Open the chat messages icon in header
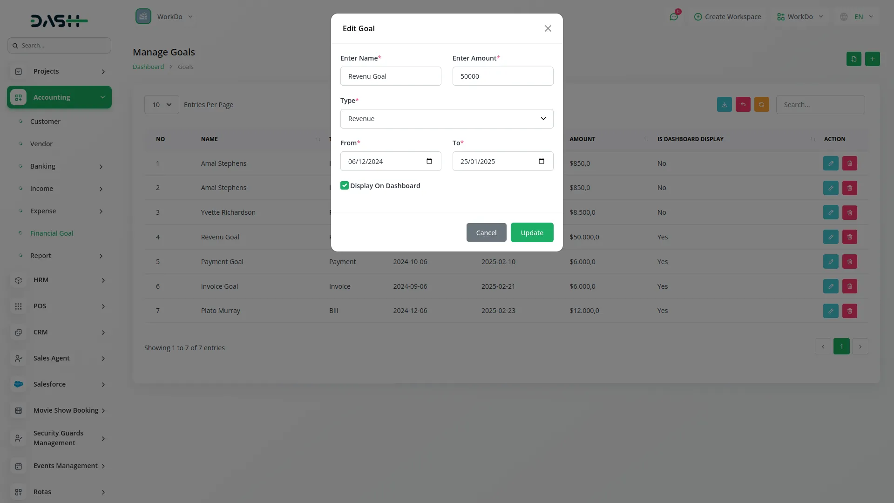The height and width of the screenshot is (503, 894). click(674, 17)
